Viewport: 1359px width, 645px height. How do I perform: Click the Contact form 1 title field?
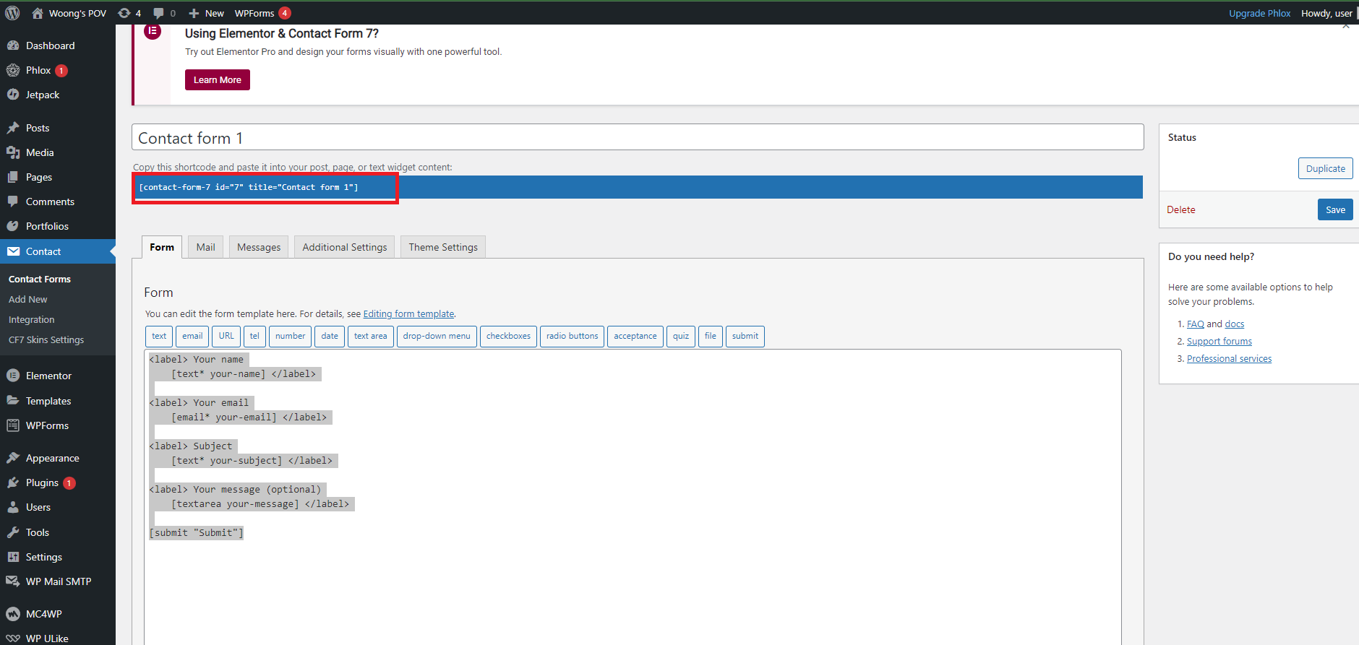point(638,137)
